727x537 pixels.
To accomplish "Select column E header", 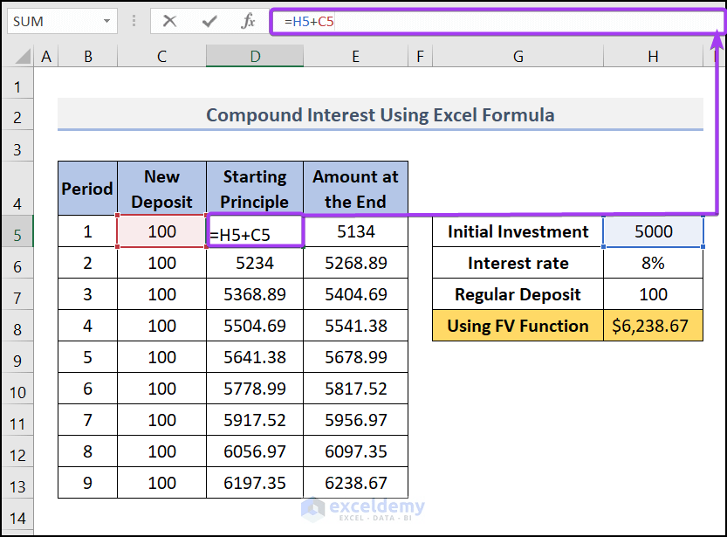I will coord(355,56).
